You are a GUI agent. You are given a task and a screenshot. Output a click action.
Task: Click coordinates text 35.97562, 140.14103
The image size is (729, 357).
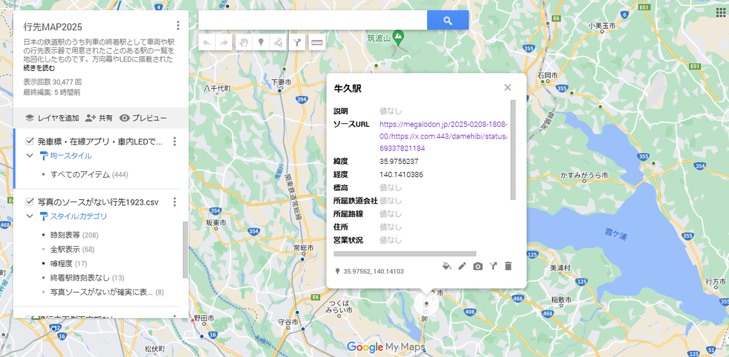(x=373, y=271)
